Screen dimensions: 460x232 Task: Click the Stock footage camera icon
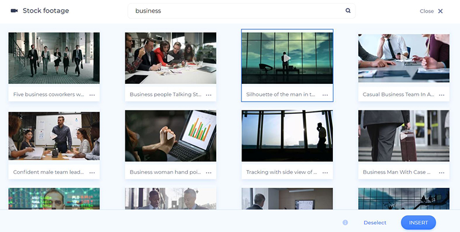[14, 10]
